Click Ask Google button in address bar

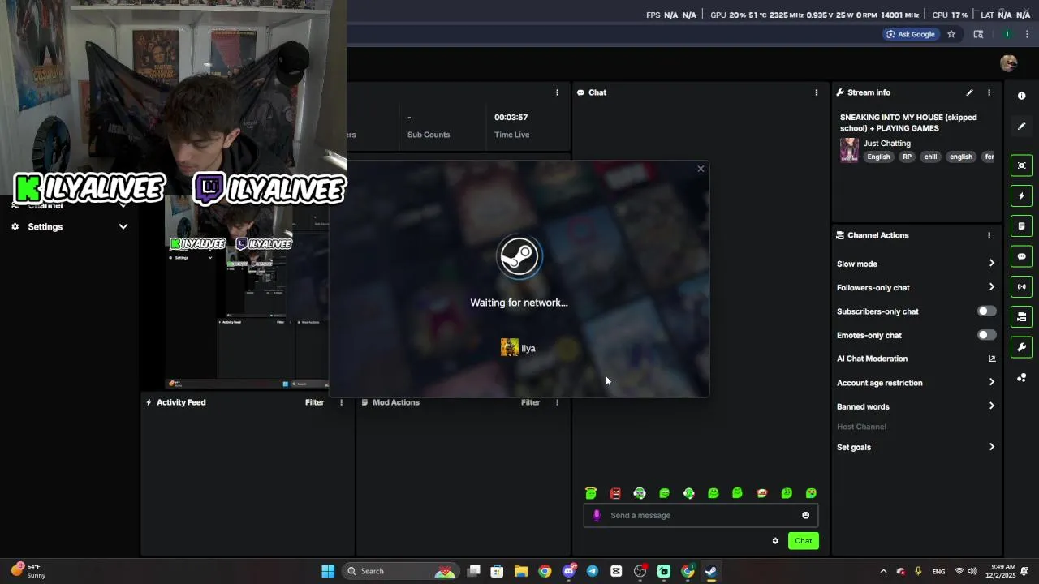(911, 34)
